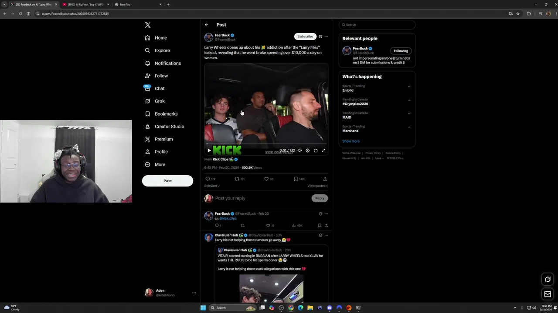Open Grok explain icon on main post
This screenshot has height=313, width=558.
coord(320,37)
